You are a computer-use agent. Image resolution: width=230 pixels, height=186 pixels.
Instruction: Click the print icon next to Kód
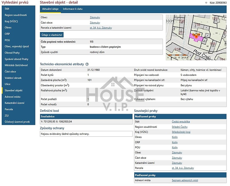pyautogui.click(x=206, y=3)
